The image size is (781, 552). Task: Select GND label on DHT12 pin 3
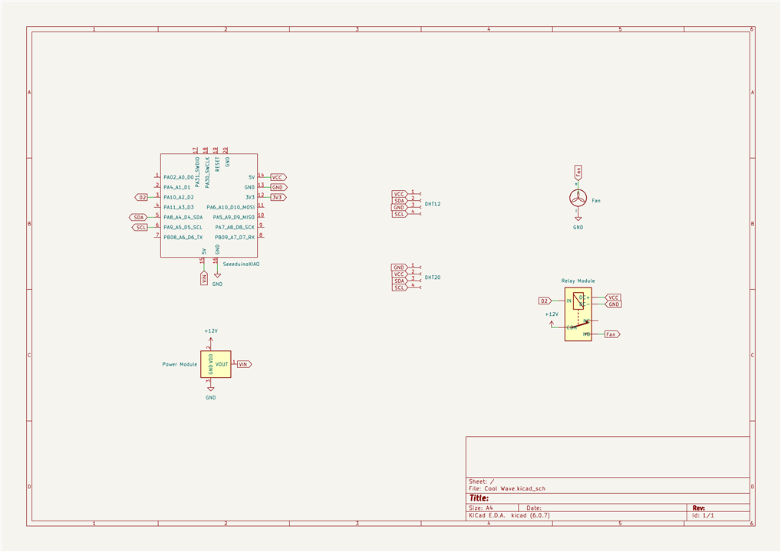click(x=400, y=207)
